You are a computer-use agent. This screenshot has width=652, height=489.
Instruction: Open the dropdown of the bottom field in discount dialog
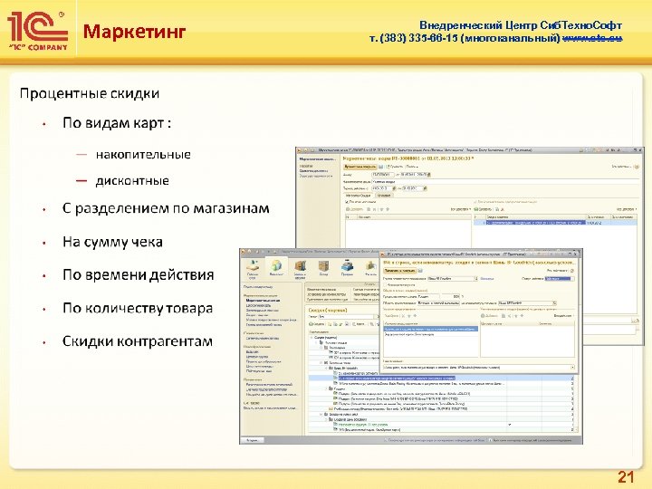point(572,368)
